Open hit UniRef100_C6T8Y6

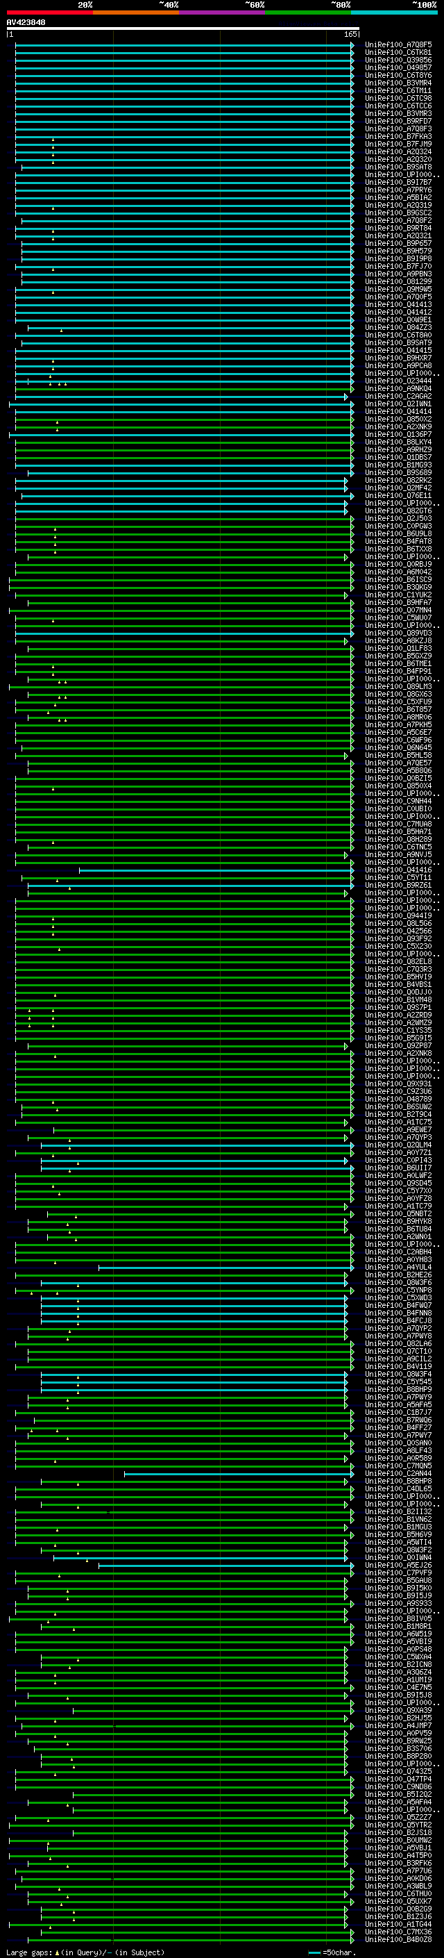398,75
